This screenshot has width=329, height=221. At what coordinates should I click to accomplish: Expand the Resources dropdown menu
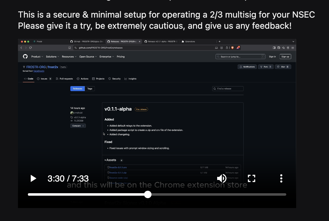click(69, 57)
